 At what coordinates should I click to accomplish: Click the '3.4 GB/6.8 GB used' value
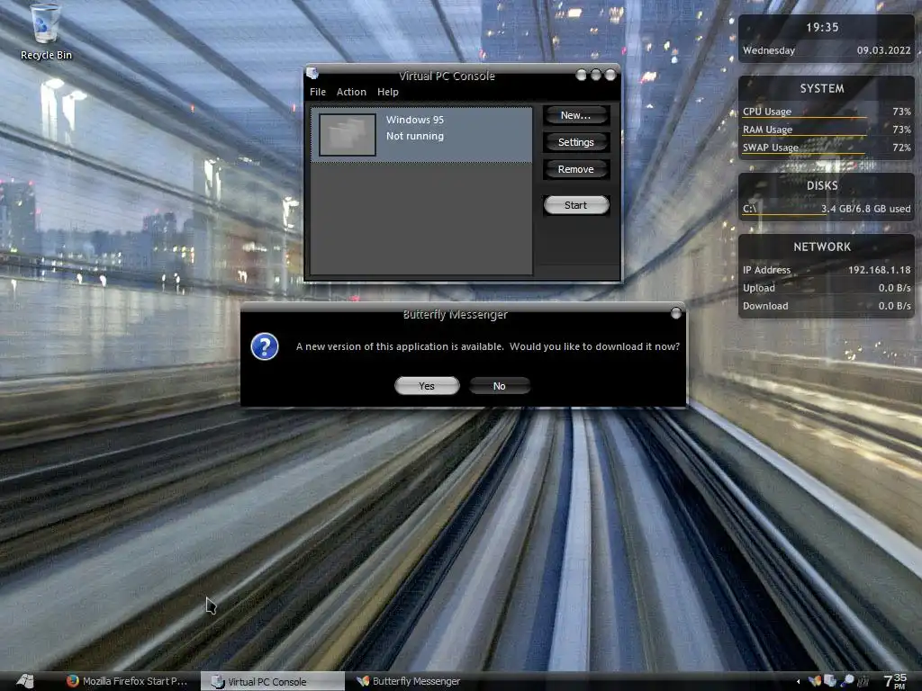[x=865, y=209]
